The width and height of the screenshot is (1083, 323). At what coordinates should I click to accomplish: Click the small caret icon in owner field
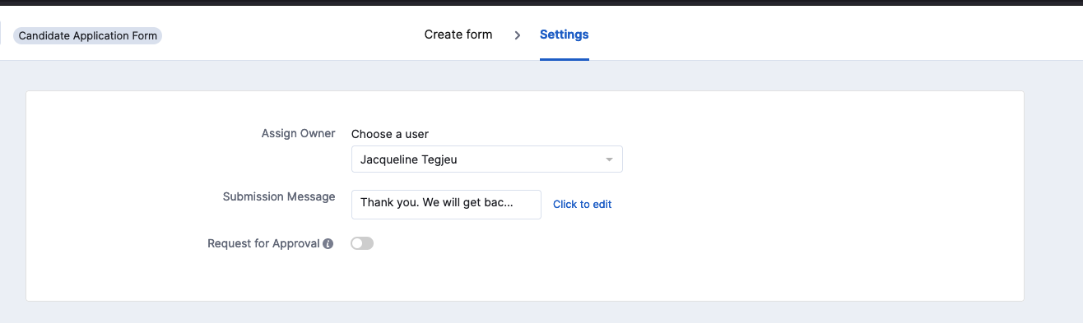[609, 159]
